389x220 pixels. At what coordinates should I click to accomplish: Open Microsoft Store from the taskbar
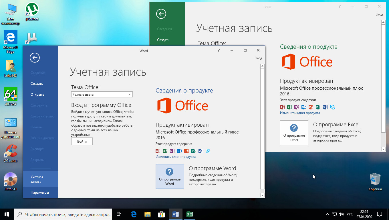[162, 214]
